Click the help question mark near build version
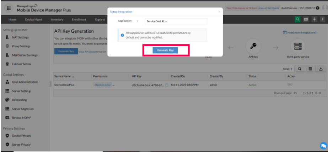This screenshot has width=328, height=152. [318, 8]
